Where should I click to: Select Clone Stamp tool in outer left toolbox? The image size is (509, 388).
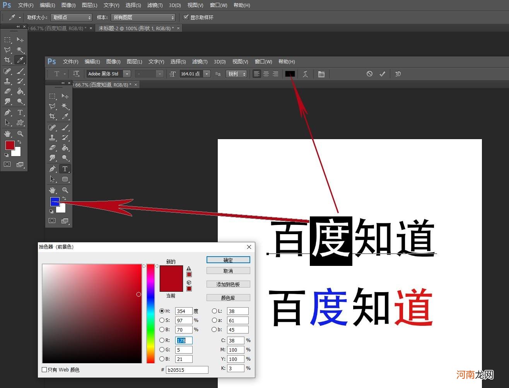[x=7, y=81]
